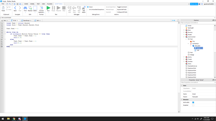
Task: Select the Fire object in Explorer
Action: click(193, 41)
